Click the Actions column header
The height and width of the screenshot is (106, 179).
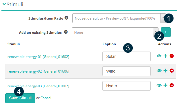pyautogui.click(x=165, y=44)
